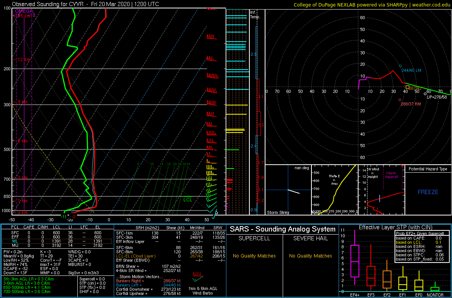Click the red right-mover circle on hodograph
The image size is (452, 298).
pos(400,100)
